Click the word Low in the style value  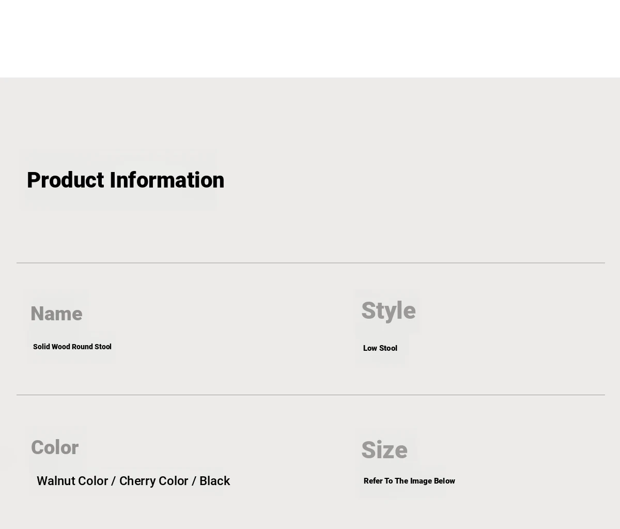pyautogui.click(x=370, y=348)
